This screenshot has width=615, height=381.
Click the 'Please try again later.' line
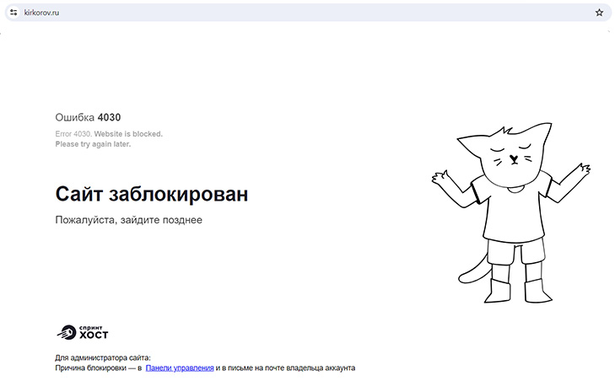point(93,144)
